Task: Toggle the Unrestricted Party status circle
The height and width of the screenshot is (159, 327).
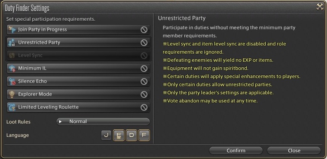Action: (x=144, y=43)
